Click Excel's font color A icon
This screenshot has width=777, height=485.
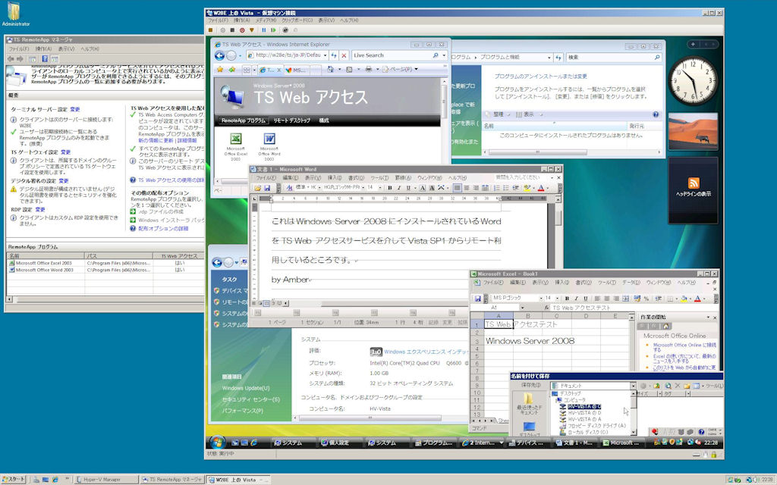tap(697, 299)
